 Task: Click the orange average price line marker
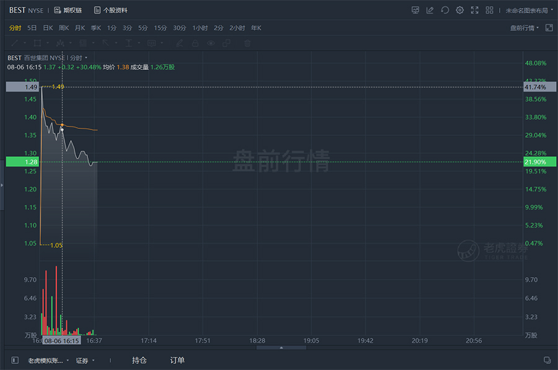62,125
